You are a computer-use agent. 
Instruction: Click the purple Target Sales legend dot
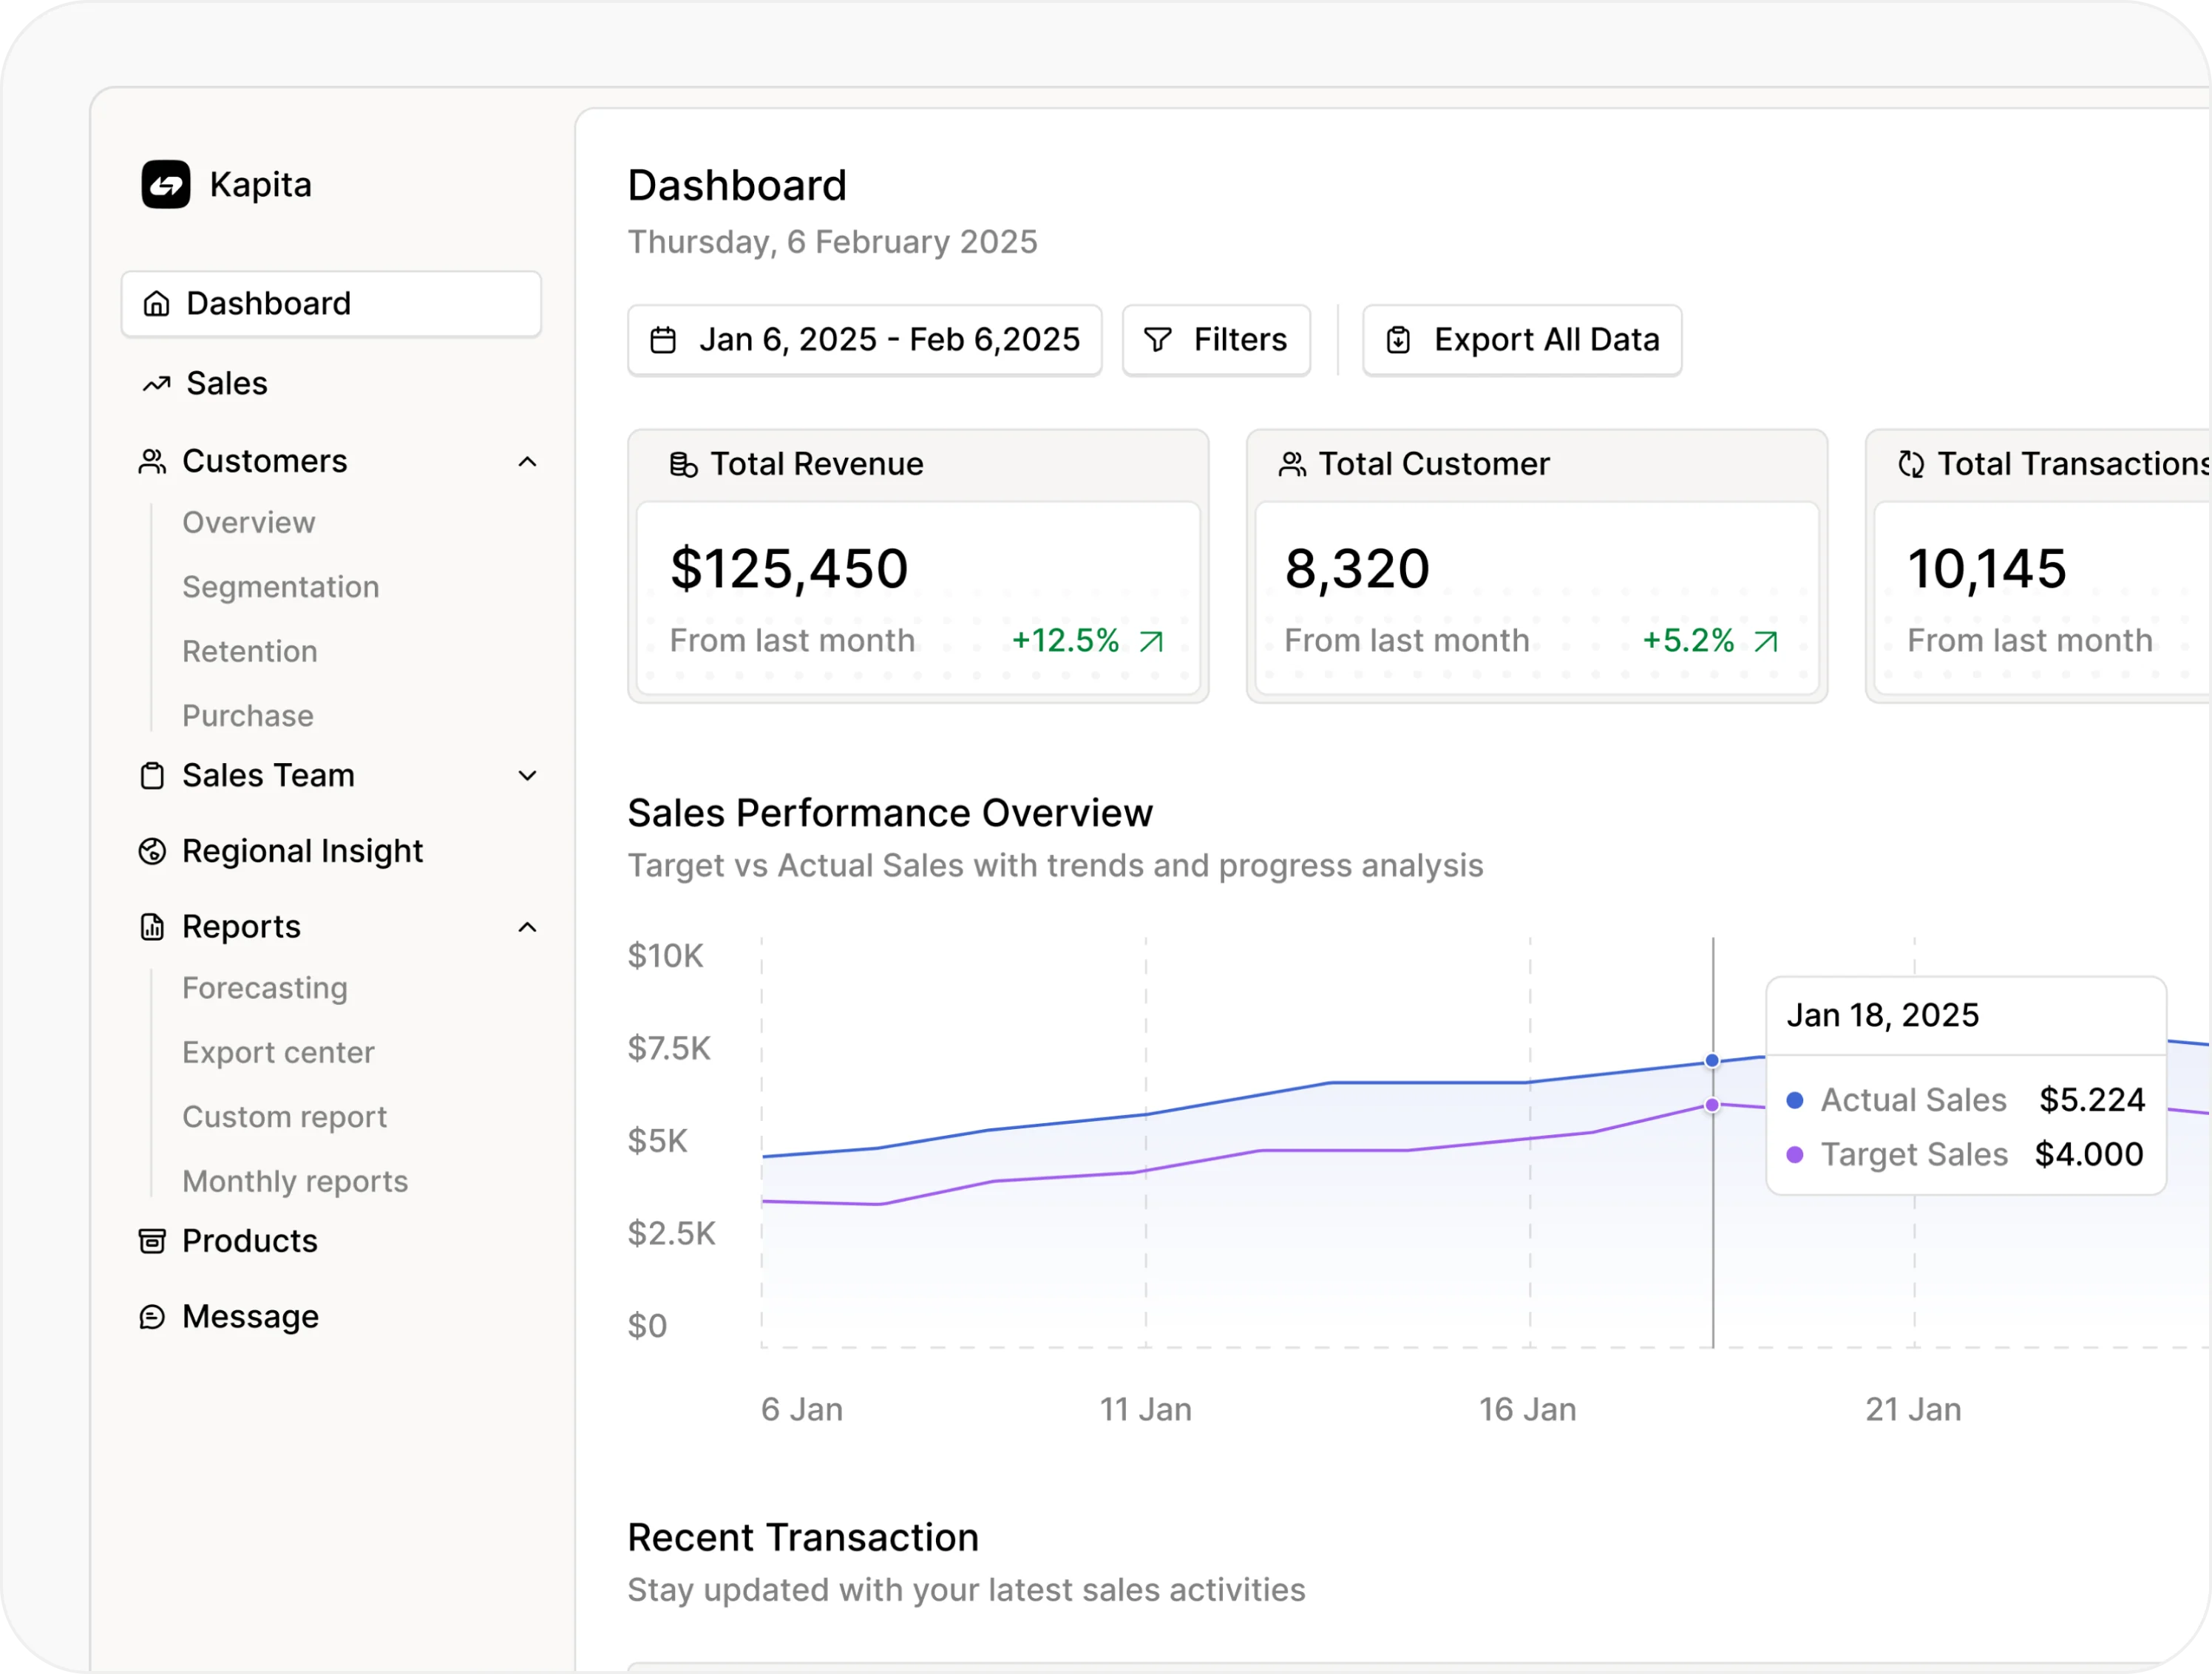[x=1795, y=1156]
